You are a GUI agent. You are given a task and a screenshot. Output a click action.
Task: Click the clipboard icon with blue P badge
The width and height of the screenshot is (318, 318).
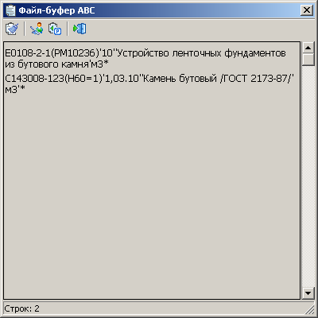coord(55,29)
